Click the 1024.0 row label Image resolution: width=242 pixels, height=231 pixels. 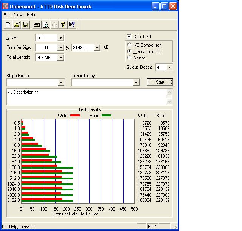14,184
